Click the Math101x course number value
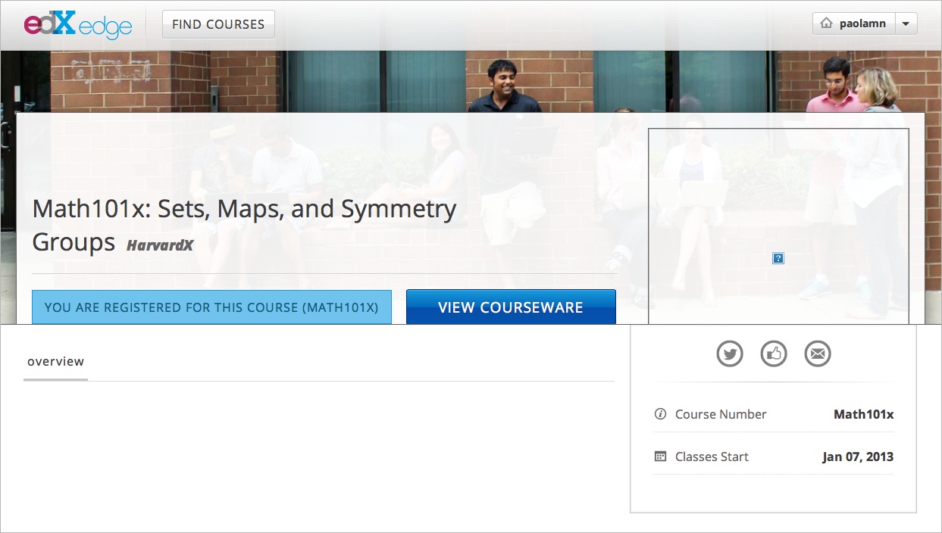This screenshot has height=533, width=942. (x=863, y=414)
